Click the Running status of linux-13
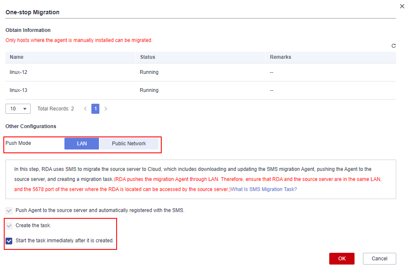This screenshot has width=408, height=270. pos(149,90)
